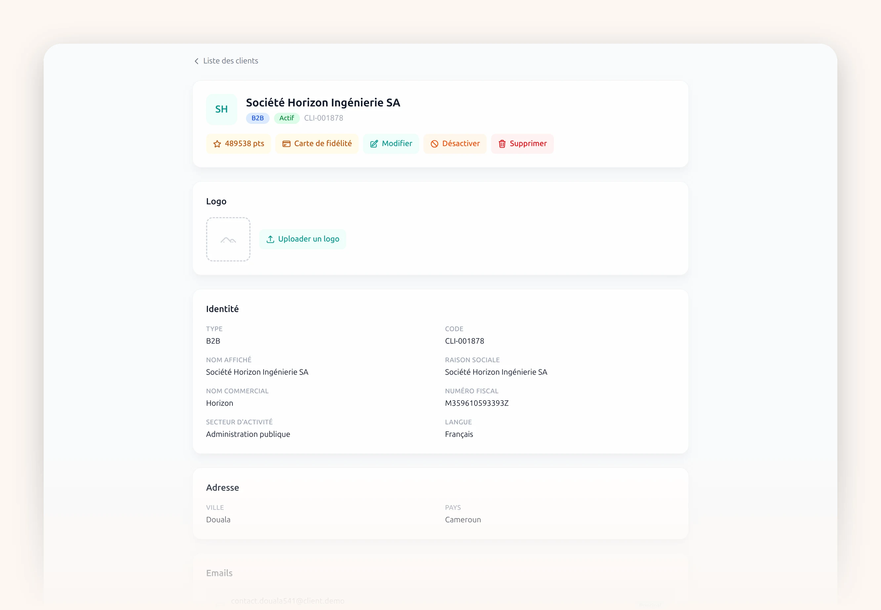
Task: Open the 489538 pts loyalty points button
Action: point(238,144)
